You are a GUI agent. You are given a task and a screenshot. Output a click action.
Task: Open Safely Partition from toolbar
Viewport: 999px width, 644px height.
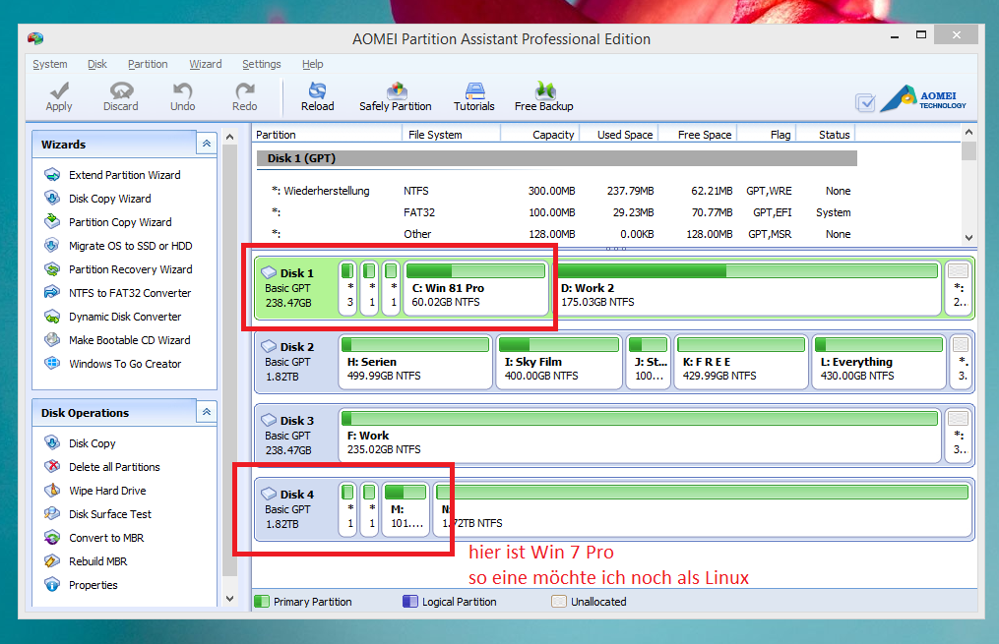click(395, 96)
